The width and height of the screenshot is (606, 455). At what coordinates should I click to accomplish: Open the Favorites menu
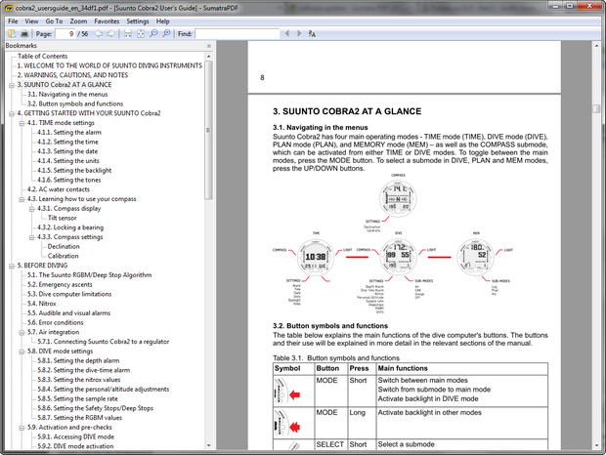(107, 21)
